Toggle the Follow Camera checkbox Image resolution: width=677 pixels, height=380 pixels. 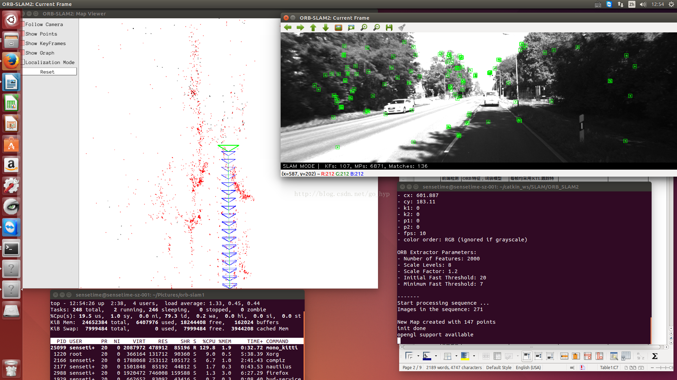24,24
